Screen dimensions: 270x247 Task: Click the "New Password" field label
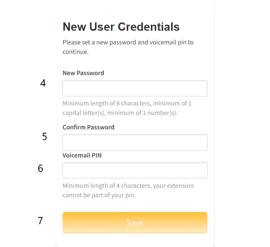(x=83, y=73)
